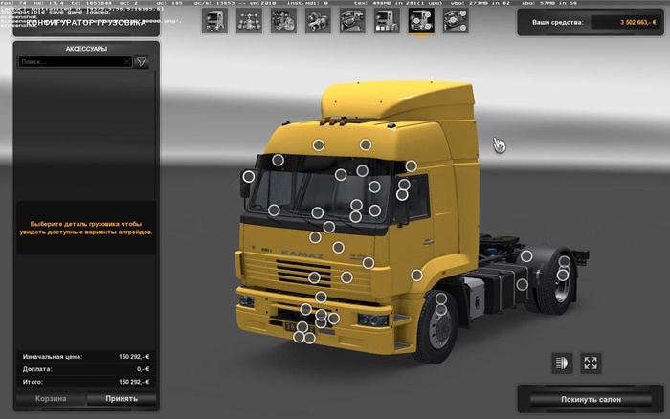Select the lower-left windshield interior slot
This screenshot has width=670, height=419.
(274, 210)
